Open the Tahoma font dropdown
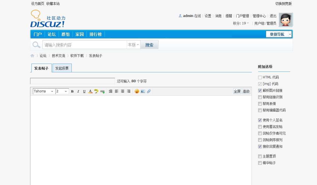 point(44,91)
